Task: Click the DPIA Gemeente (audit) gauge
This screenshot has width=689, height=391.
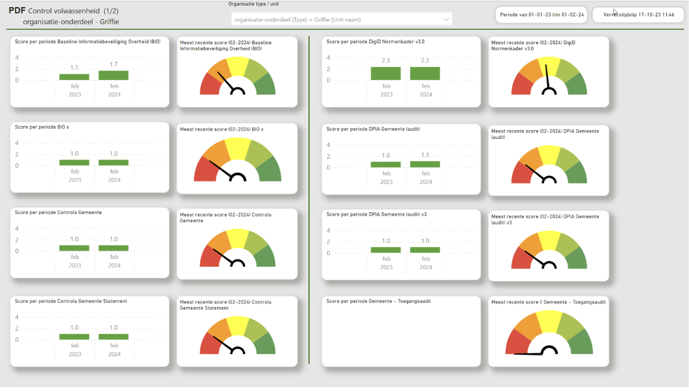Action: point(549,164)
